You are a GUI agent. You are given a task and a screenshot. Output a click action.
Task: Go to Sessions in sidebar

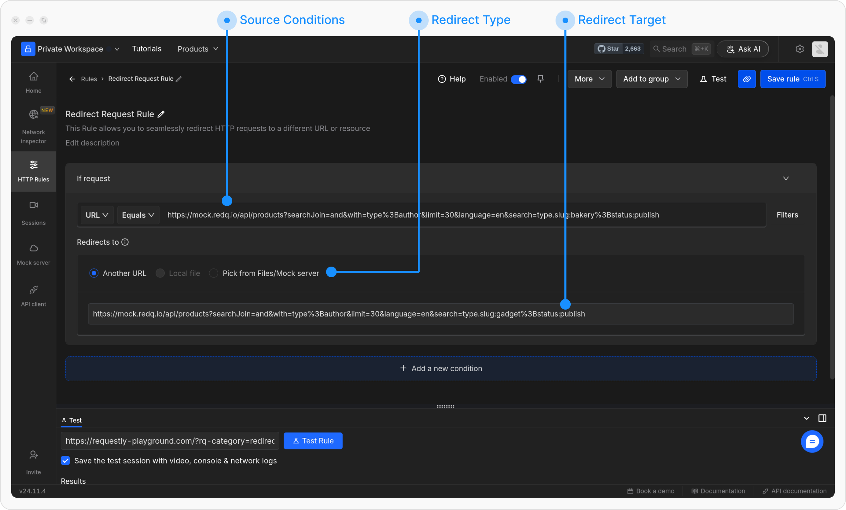click(x=33, y=213)
